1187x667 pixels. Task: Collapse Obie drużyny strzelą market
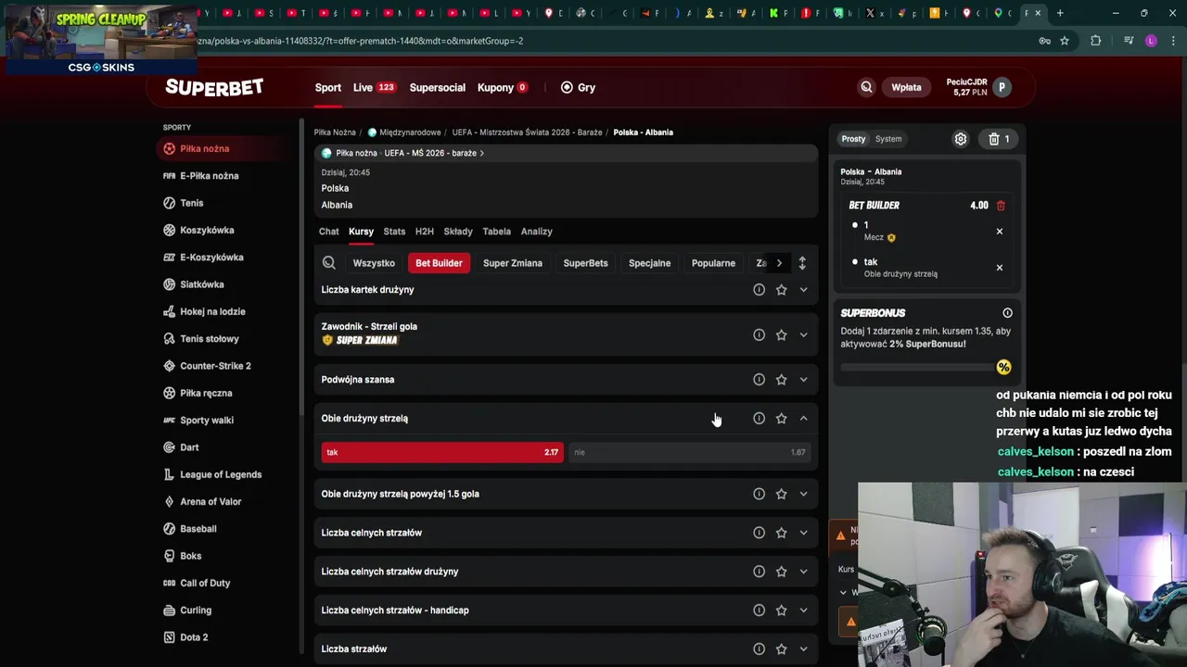(x=803, y=419)
